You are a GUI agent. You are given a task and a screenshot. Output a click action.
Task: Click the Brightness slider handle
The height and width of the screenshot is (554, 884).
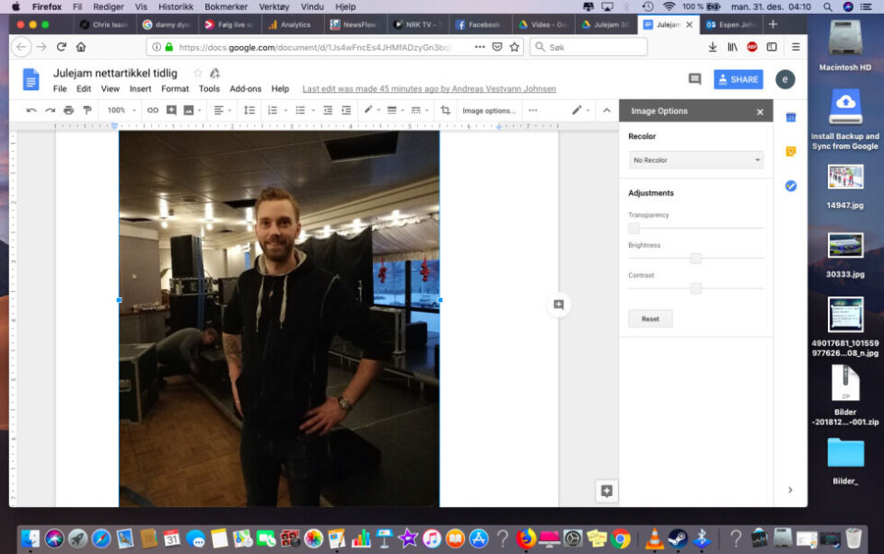click(x=696, y=259)
